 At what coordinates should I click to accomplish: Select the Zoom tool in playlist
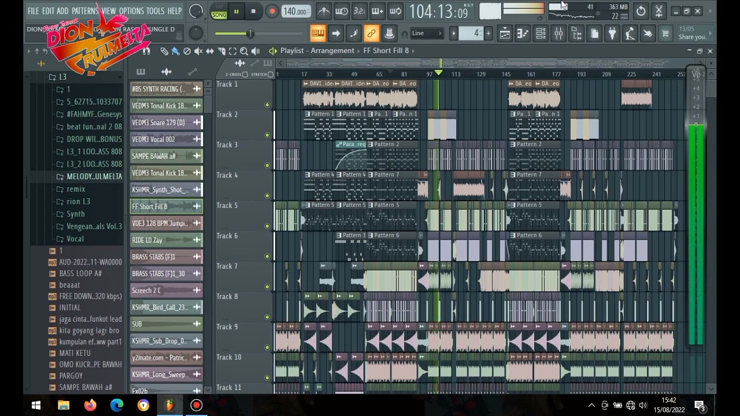[x=244, y=51]
